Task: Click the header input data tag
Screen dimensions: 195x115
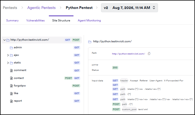Action: (124, 81)
